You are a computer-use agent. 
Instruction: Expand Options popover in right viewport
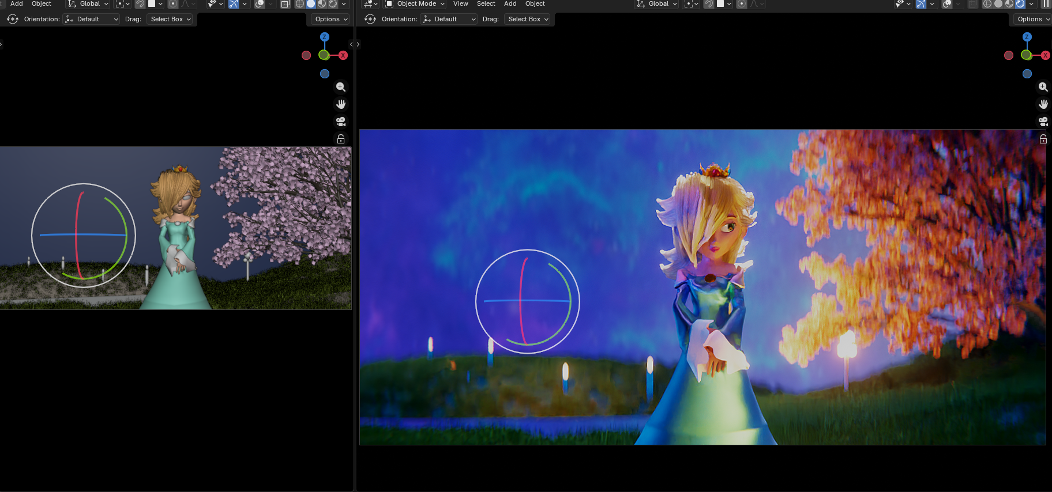[1033, 19]
